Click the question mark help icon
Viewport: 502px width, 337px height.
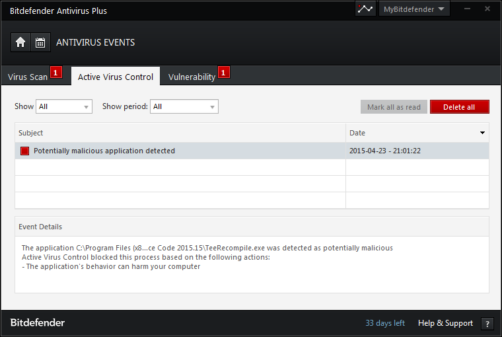pos(487,324)
